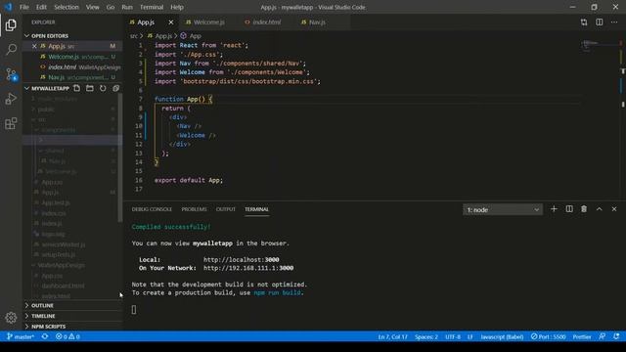Open the View menu
The height and width of the screenshot is (352, 626).
pyautogui.click(x=92, y=7)
